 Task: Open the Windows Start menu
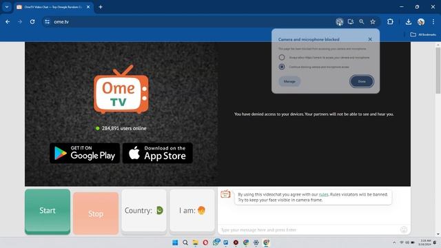coord(175,242)
